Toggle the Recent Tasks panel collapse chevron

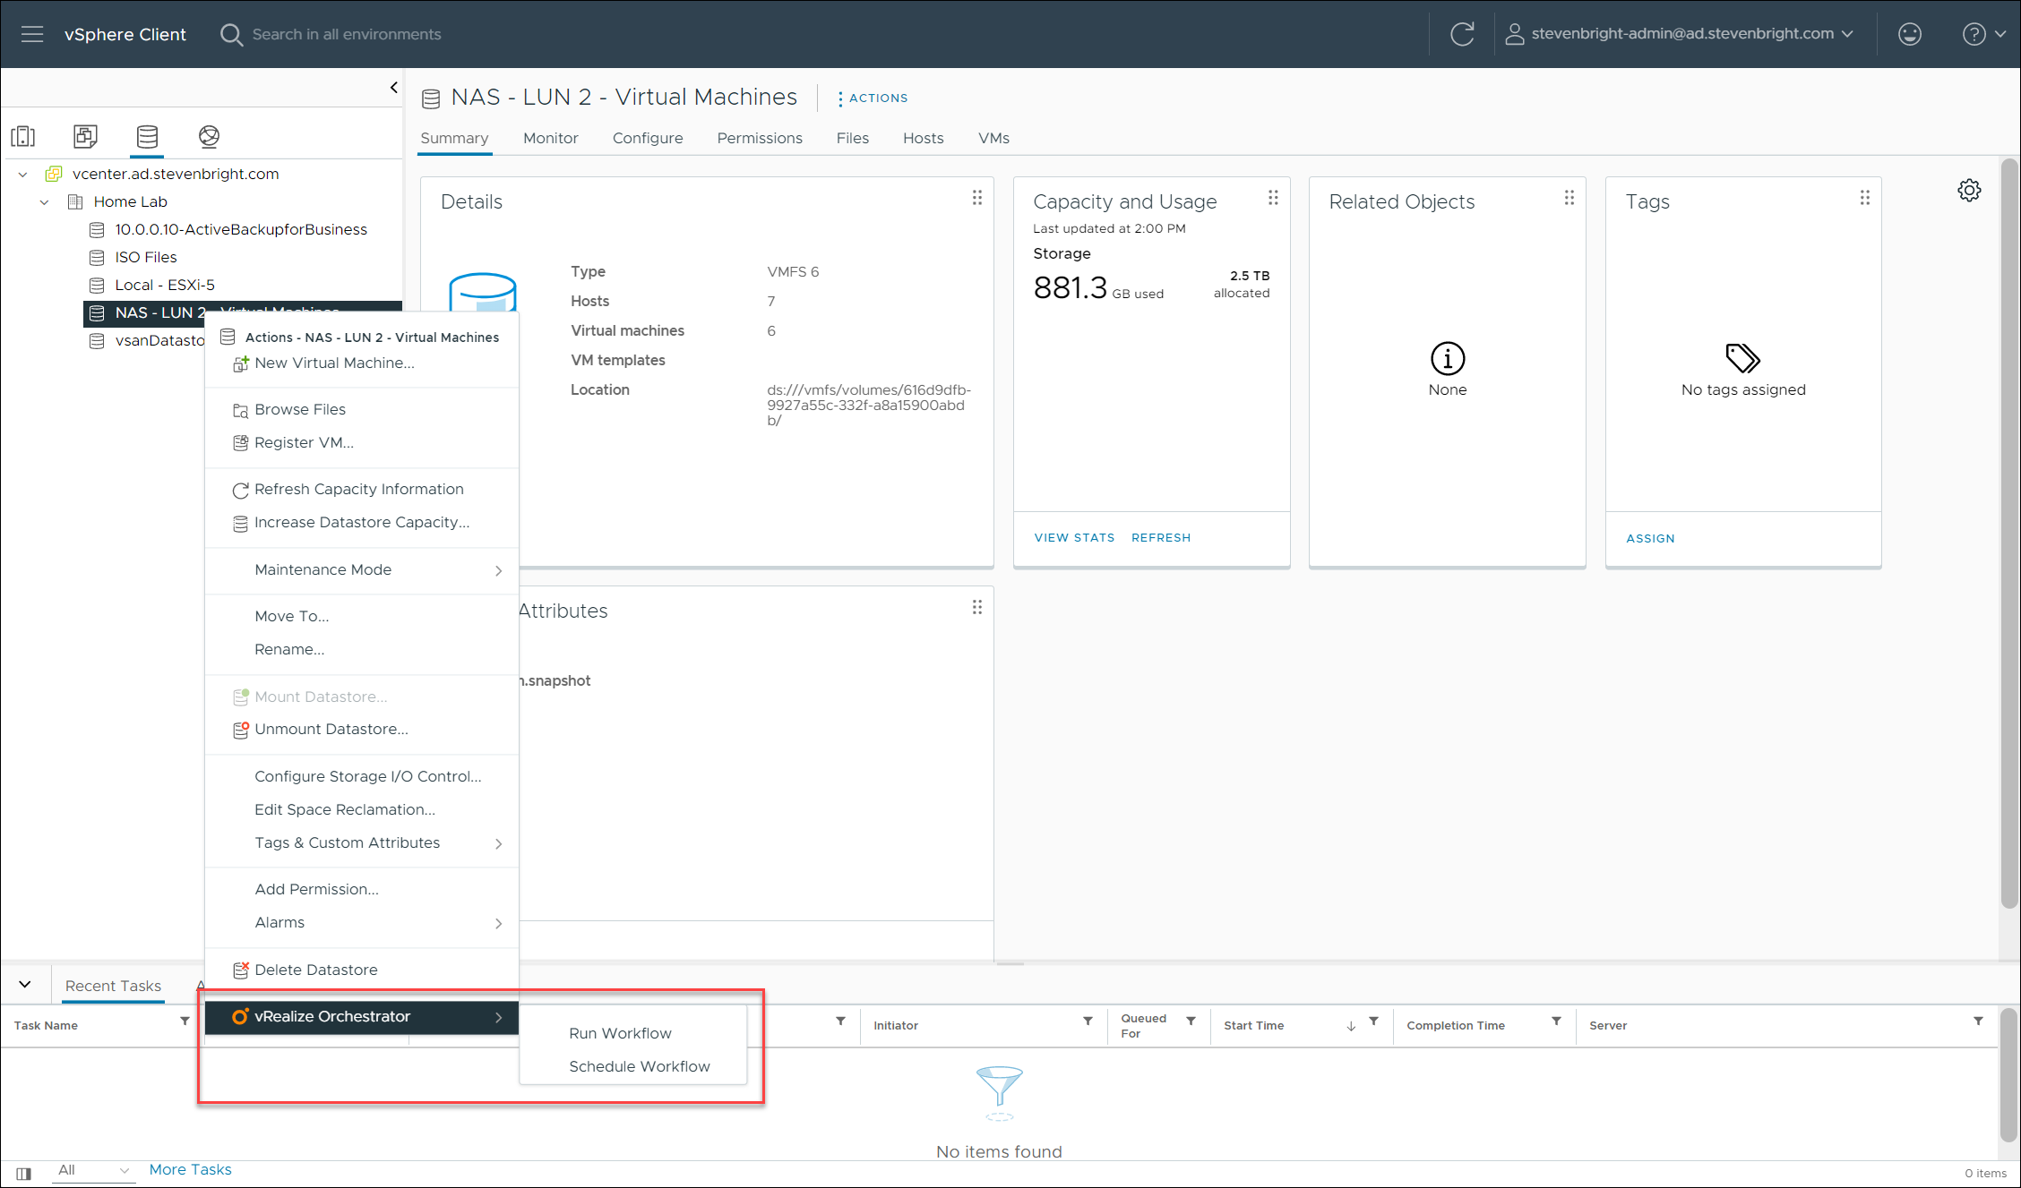coord(25,984)
